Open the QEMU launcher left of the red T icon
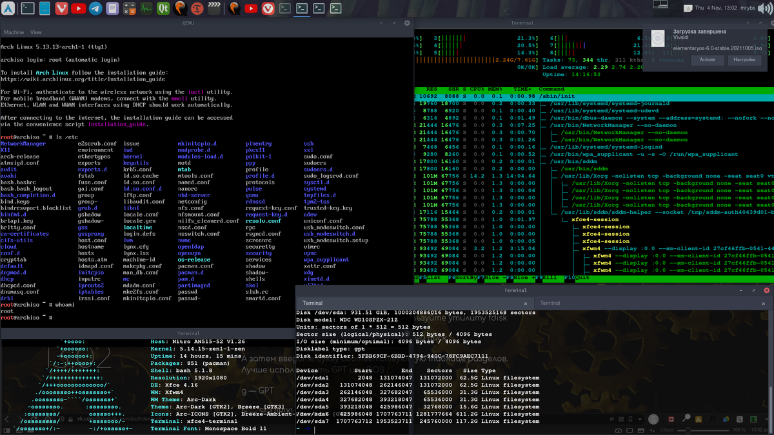The height and width of the screenshot is (435, 774). coord(181,8)
